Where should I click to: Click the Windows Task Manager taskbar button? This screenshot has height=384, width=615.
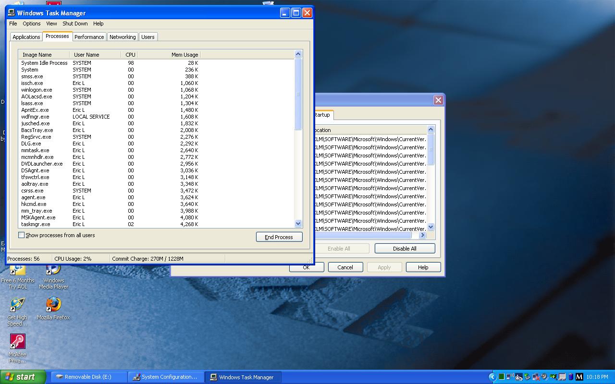coord(244,377)
